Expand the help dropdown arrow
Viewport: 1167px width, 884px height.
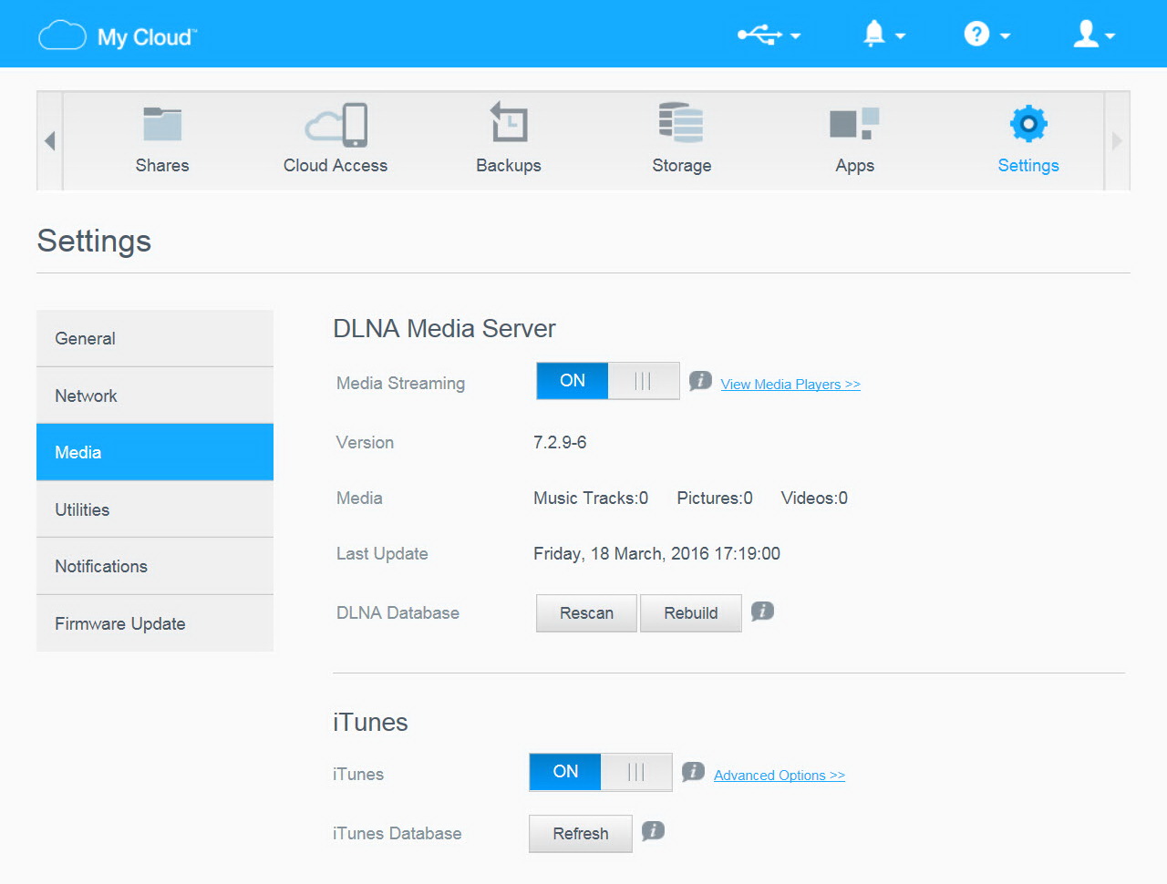pos(1005,36)
